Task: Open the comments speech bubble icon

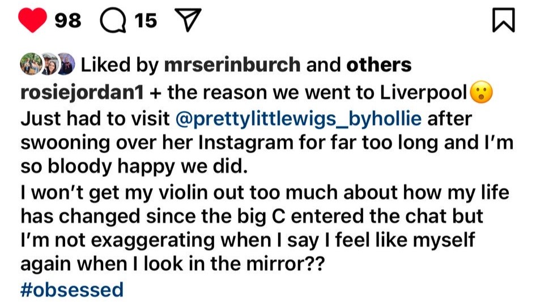Action: point(111,21)
